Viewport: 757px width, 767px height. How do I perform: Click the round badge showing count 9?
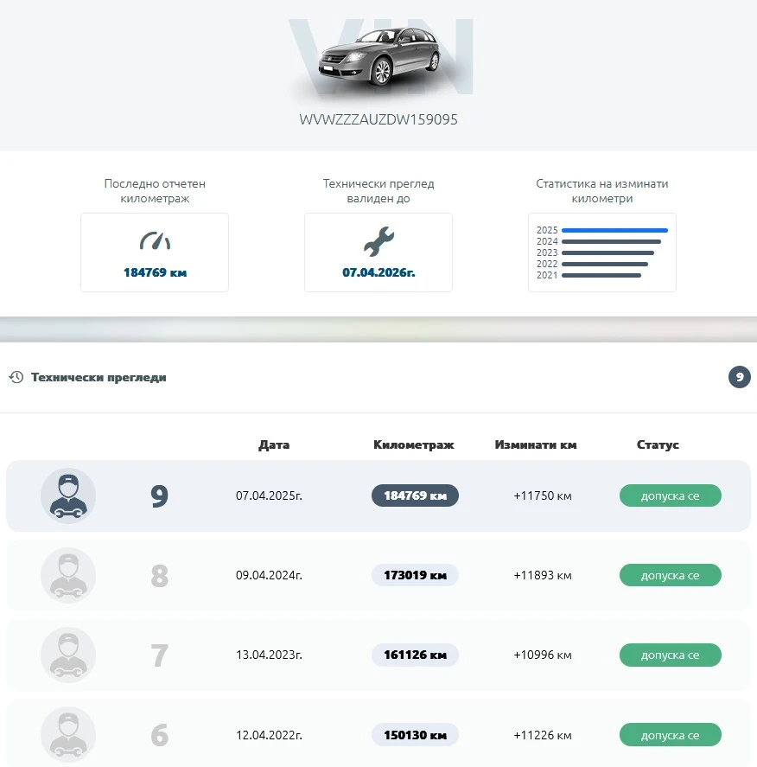click(739, 377)
